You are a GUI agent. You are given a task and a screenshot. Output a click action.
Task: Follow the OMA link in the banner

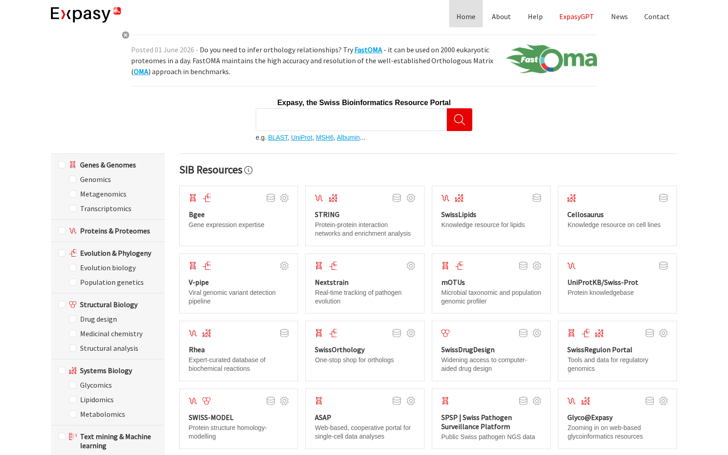(141, 71)
